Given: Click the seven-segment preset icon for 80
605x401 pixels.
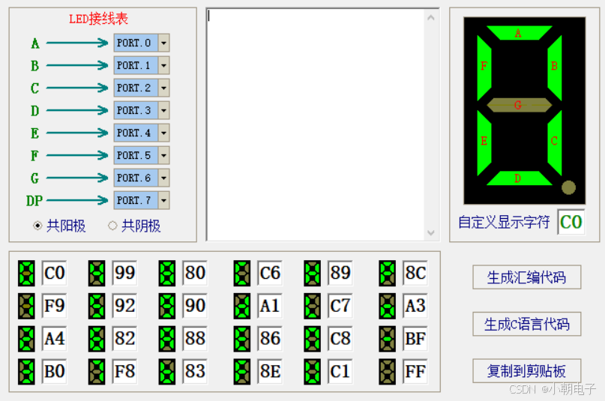Looking at the screenshot, I should pyautogui.click(x=166, y=273).
